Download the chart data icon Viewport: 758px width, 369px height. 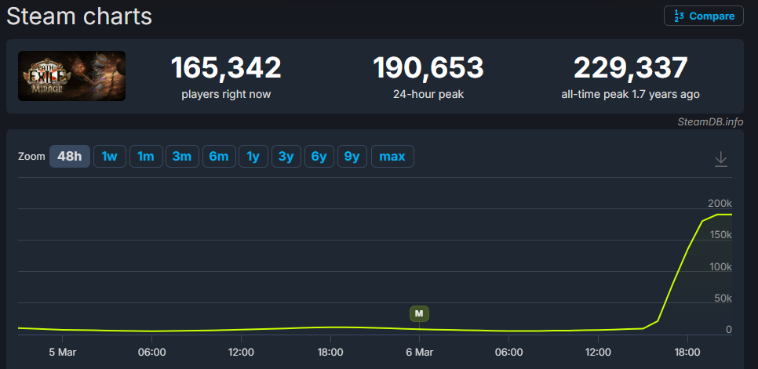point(721,159)
